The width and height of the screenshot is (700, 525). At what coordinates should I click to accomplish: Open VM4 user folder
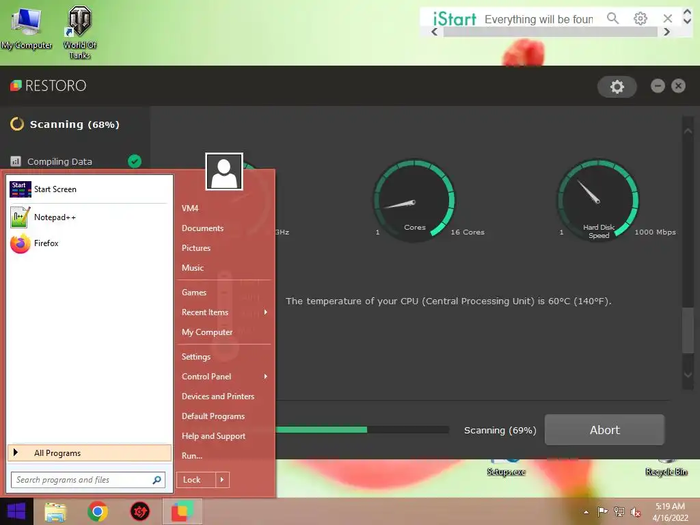(x=190, y=208)
